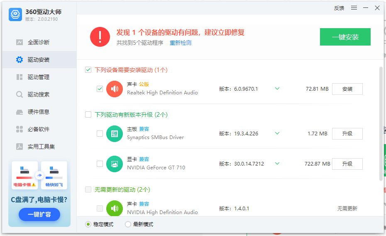
Task: Click 升级 button for Synaptics SMBus Driver
Action: (x=347, y=134)
